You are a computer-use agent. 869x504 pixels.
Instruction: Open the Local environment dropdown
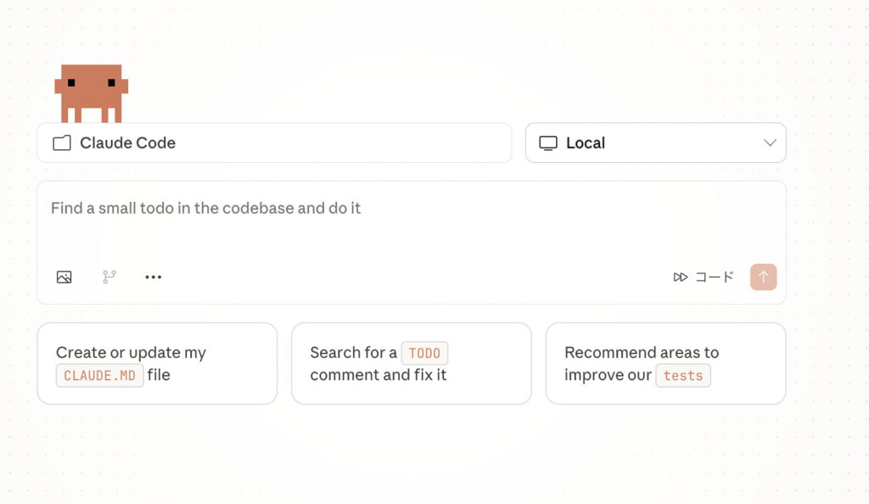click(655, 143)
